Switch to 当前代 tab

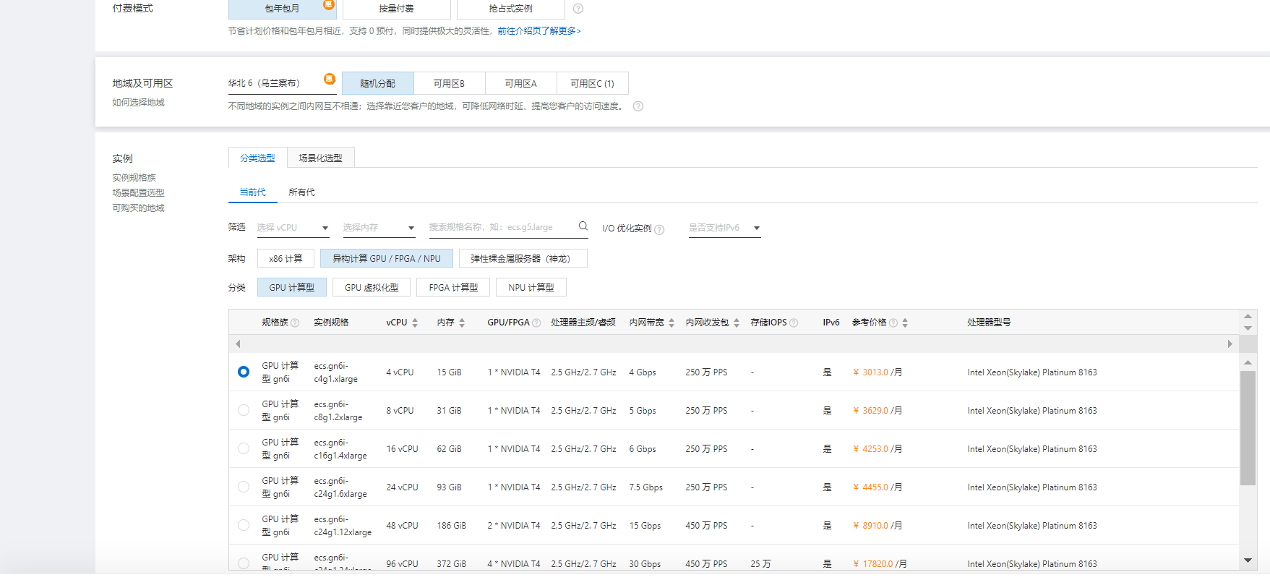click(x=252, y=192)
